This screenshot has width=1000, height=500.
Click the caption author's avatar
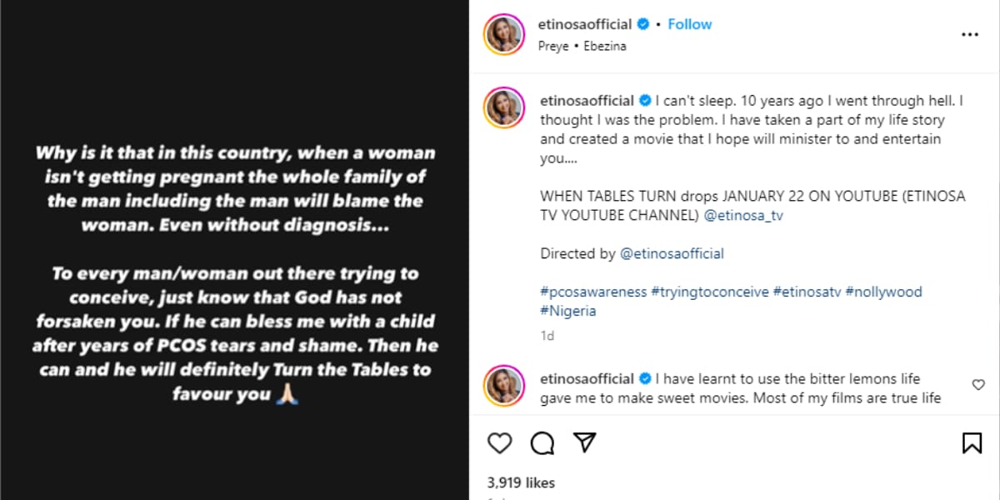504,107
